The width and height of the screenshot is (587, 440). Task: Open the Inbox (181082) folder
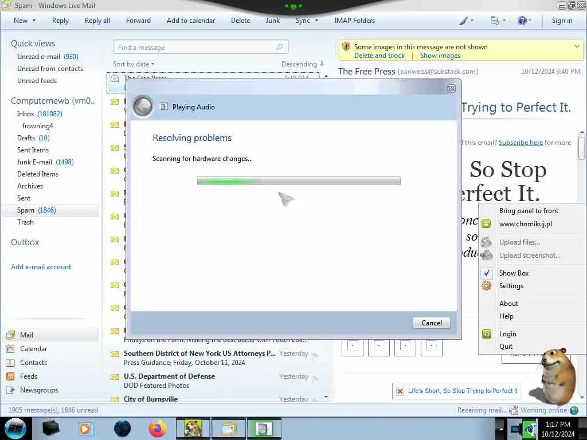coord(40,114)
